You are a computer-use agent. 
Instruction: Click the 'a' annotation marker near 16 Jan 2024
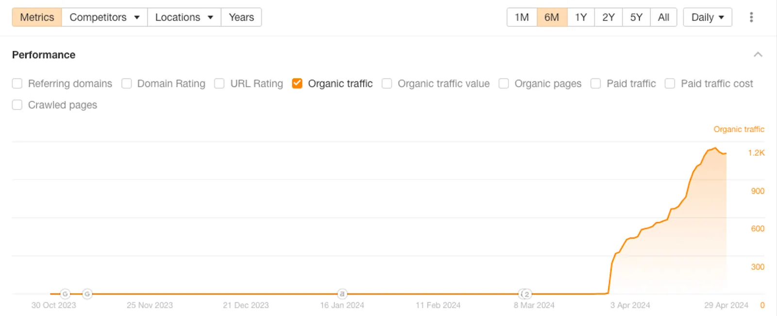tap(342, 294)
